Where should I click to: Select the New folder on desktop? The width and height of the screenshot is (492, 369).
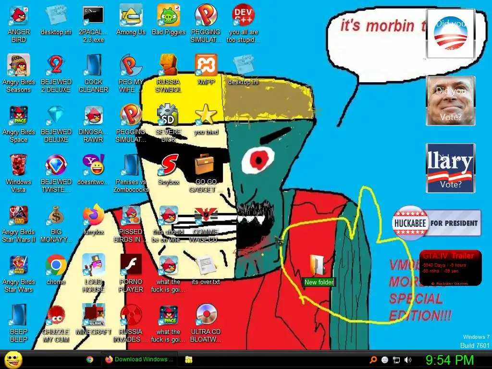coord(319,270)
